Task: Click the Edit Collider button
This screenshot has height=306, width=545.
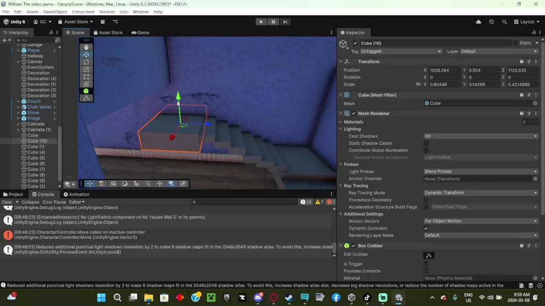Action: [x=429, y=255]
